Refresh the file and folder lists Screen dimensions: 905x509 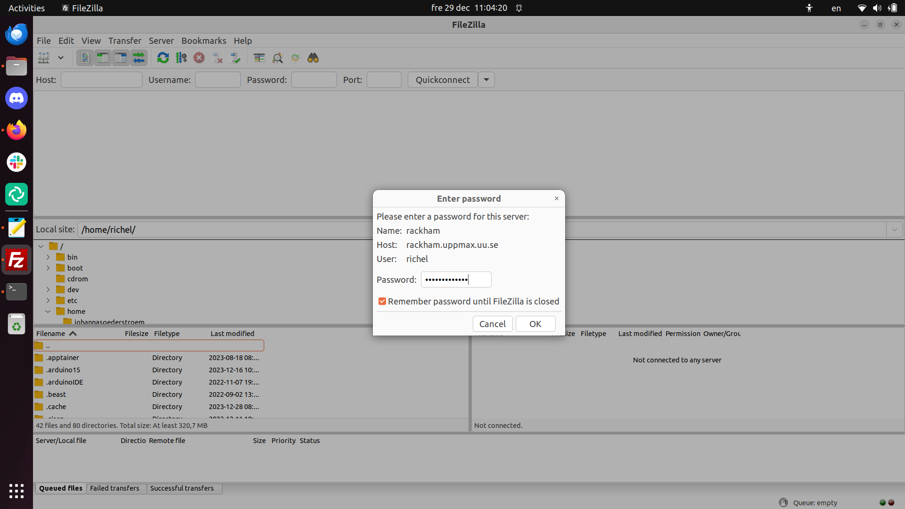(x=163, y=58)
